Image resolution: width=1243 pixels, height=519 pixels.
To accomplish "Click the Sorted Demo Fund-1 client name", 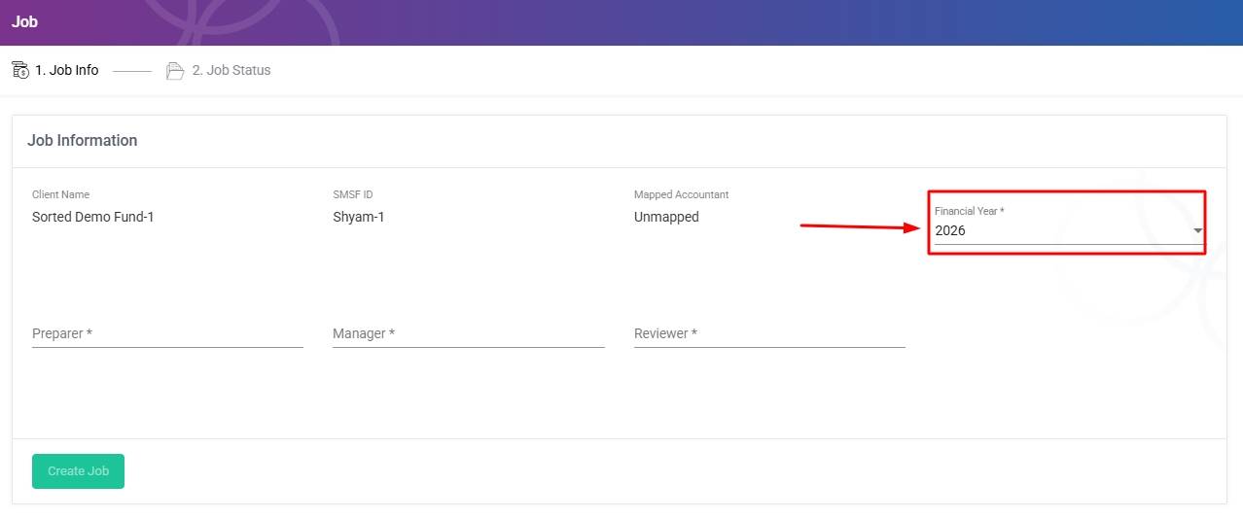I will pyautogui.click(x=93, y=217).
